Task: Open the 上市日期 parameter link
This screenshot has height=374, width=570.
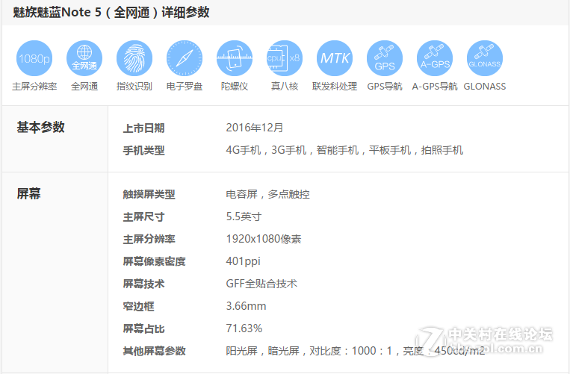Action: tap(144, 128)
